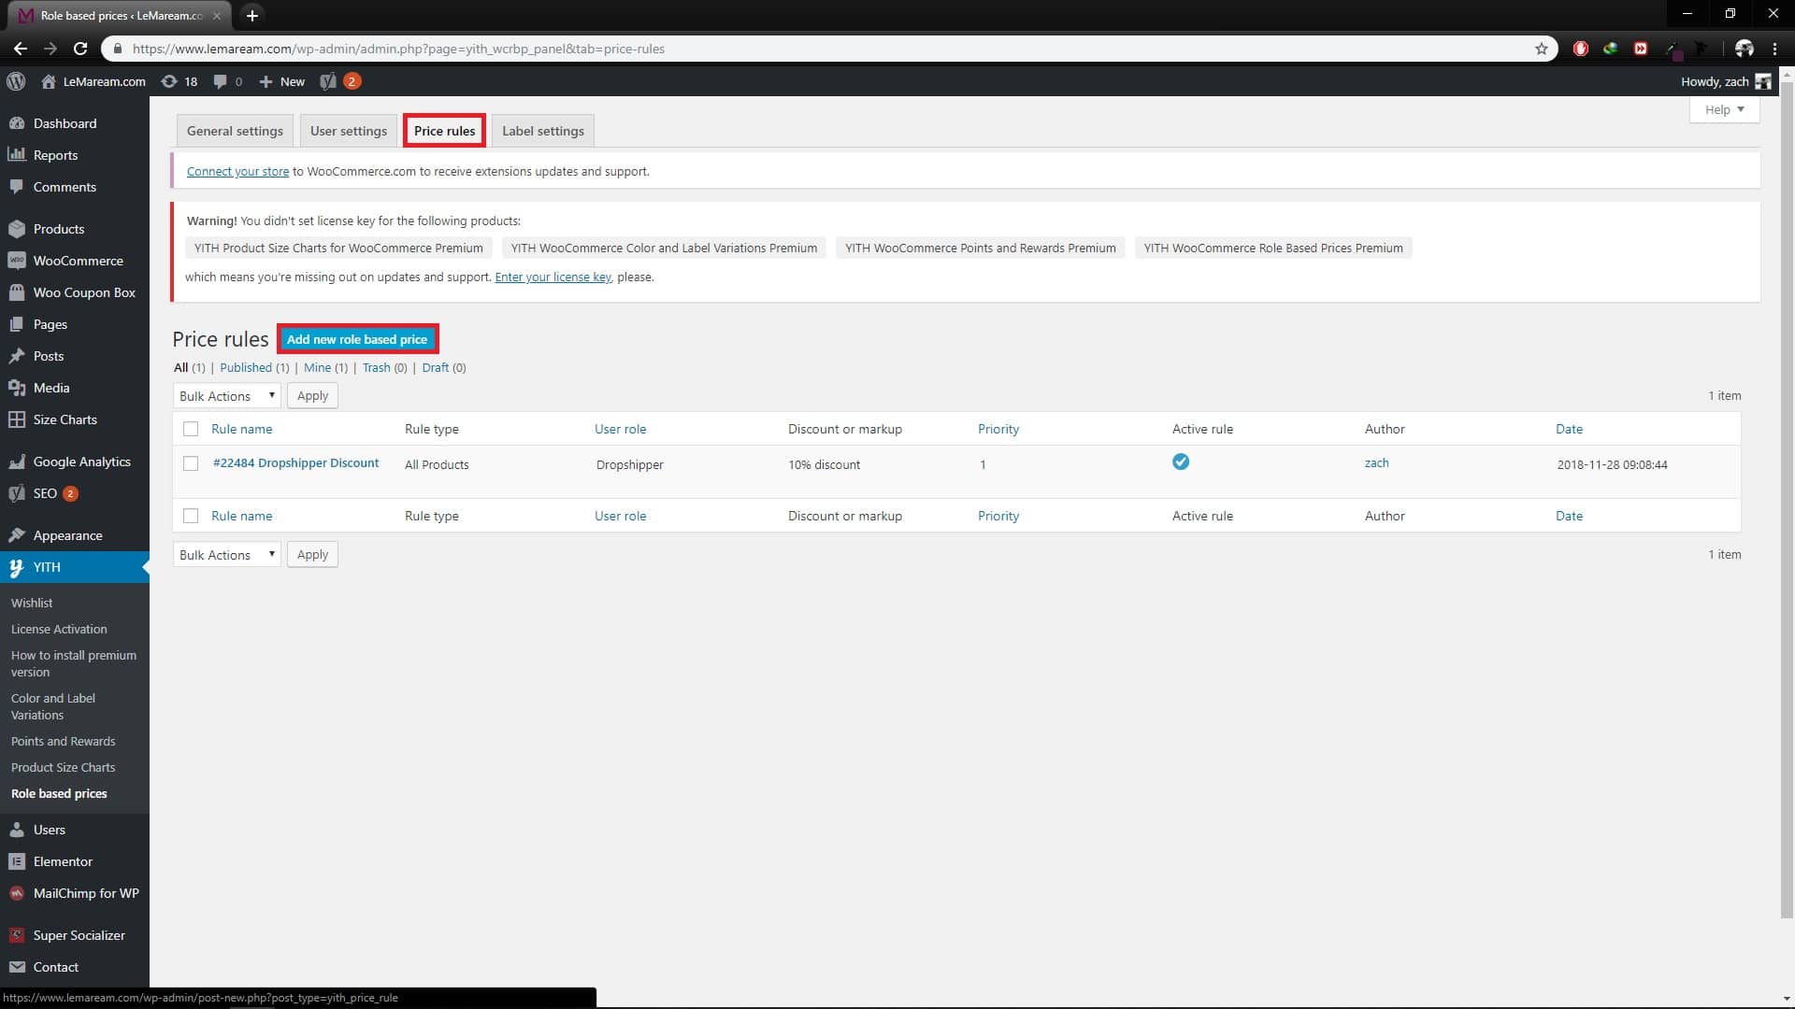Click the Appearance brush icon

coord(17,535)
